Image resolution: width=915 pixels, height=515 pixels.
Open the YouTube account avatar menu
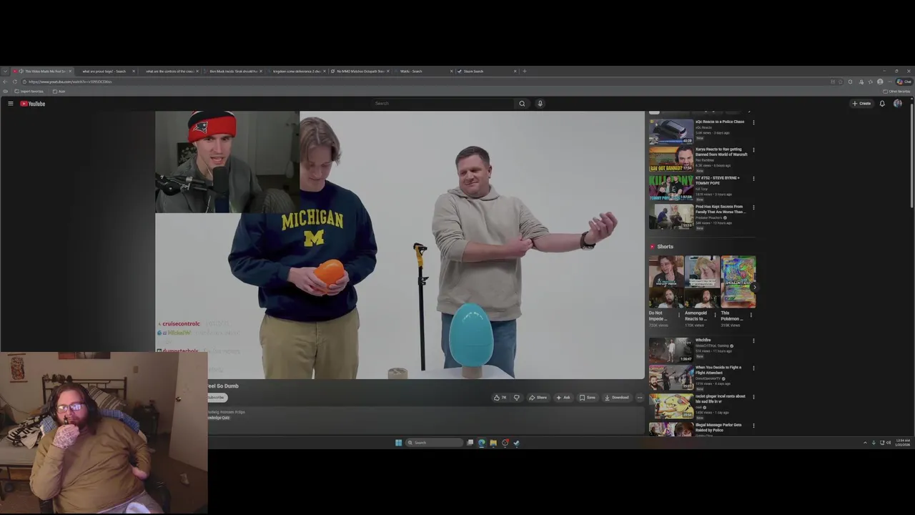pyautogui.click(x=898, y=104)
